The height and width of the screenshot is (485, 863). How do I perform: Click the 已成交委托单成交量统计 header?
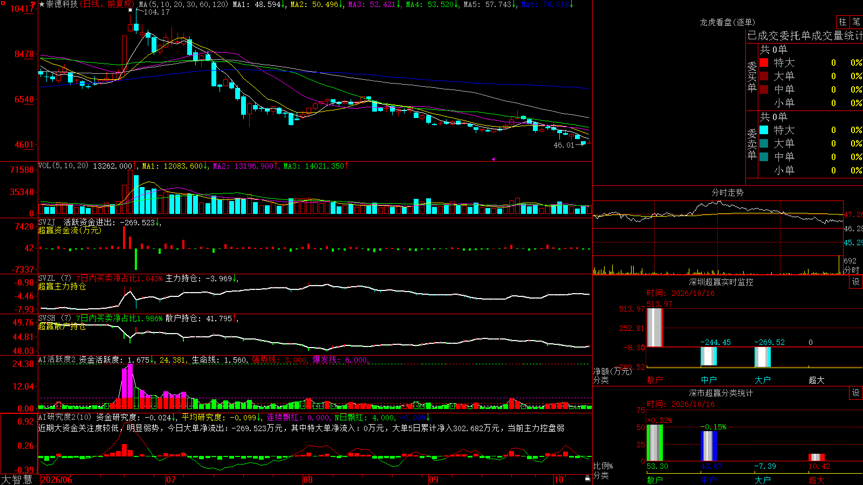tap(805, 36)
